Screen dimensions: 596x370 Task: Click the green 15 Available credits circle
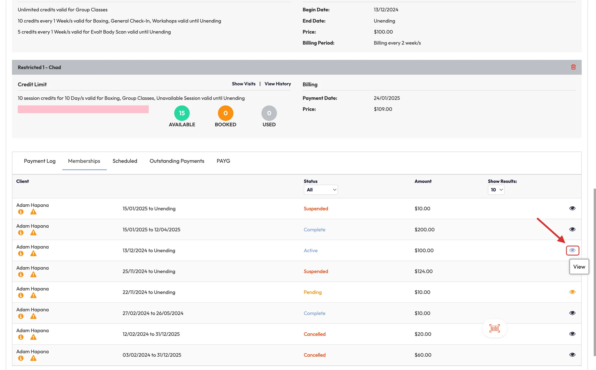pos(182,113)
